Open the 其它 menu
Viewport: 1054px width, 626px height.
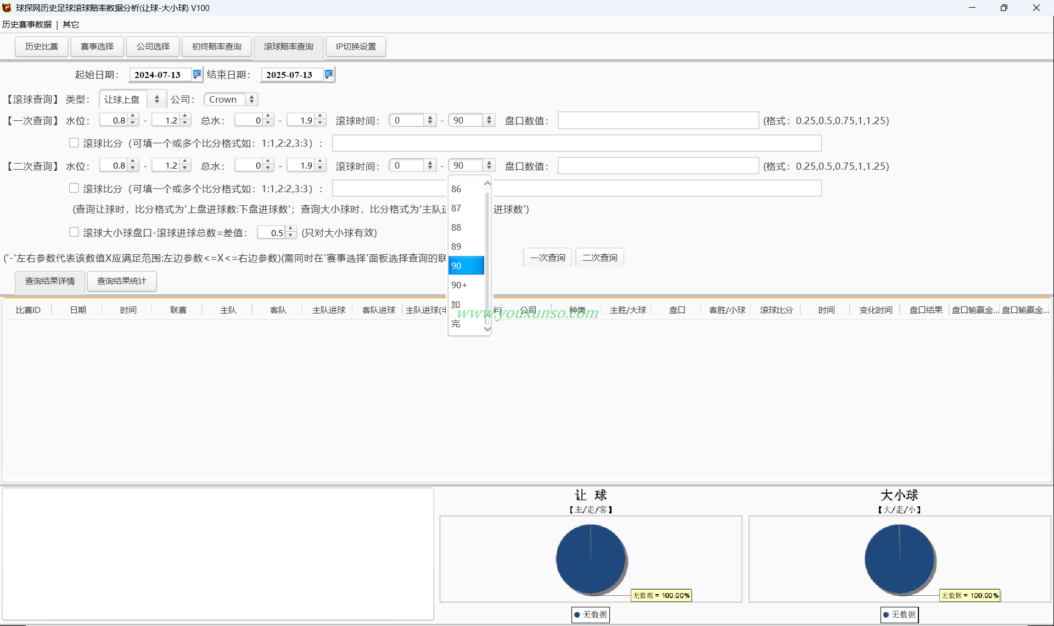(x=71, y=25)
